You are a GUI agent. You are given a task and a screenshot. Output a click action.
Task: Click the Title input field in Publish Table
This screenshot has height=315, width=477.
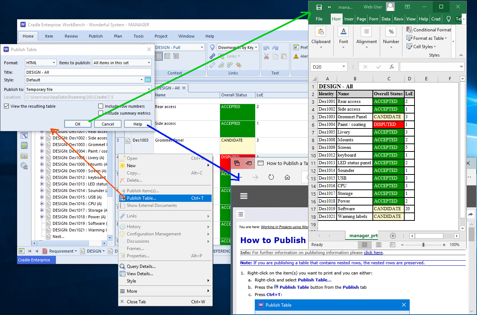[x=88, y=72]
